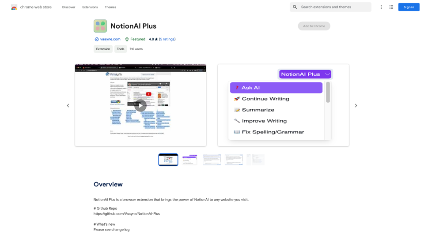Click the 710 users text
This screenshot has height=238, width=424.
(x=136, y=49)
